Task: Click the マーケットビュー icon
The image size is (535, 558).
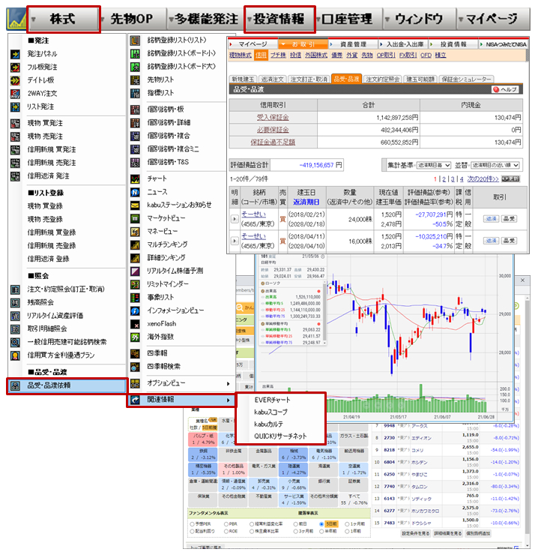Action: 135,218
